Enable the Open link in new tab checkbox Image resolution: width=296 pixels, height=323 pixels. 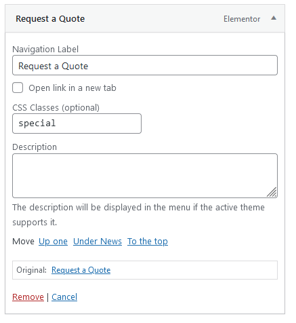(18, 88)
